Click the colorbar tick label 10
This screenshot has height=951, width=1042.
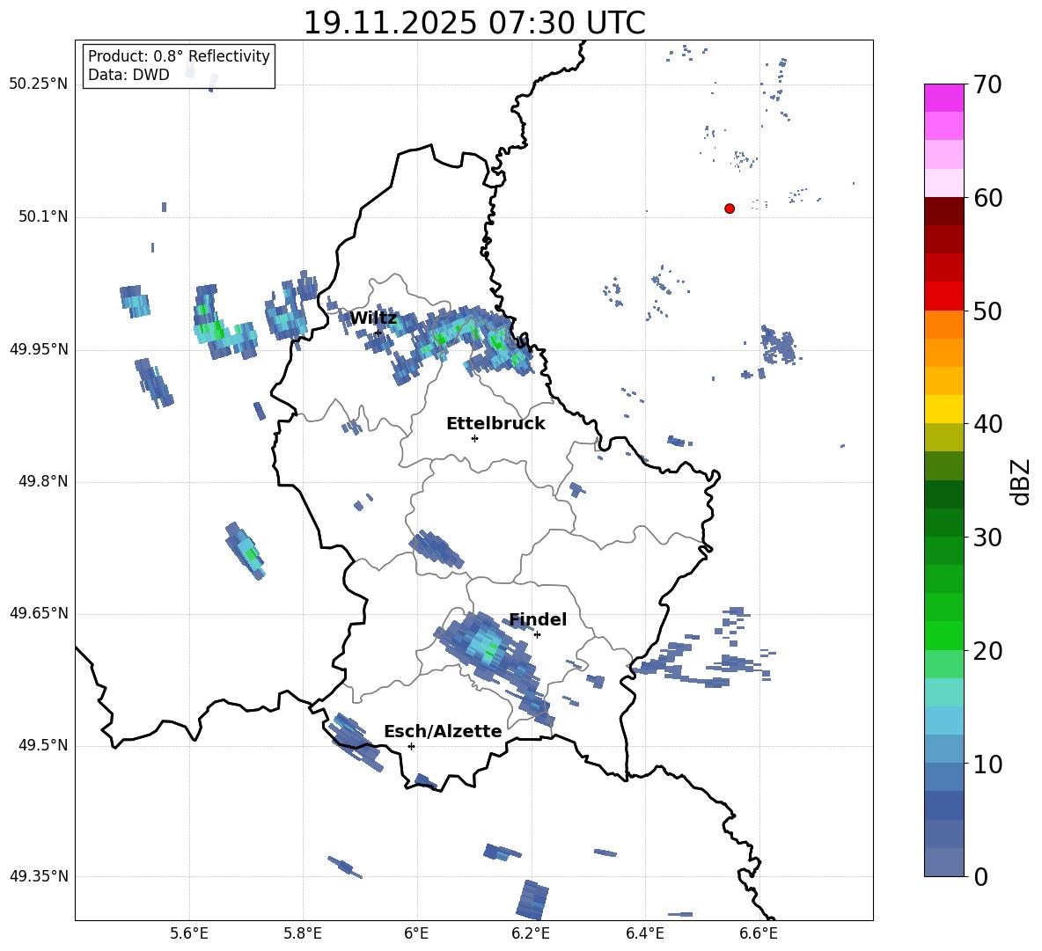(x=987, y=764)
